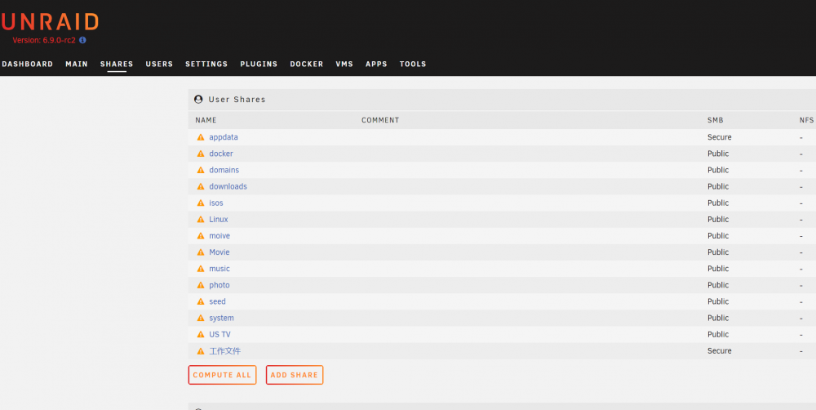Click the warning icon beside downloads
This screenshot has width=816, height=410.
201,186
